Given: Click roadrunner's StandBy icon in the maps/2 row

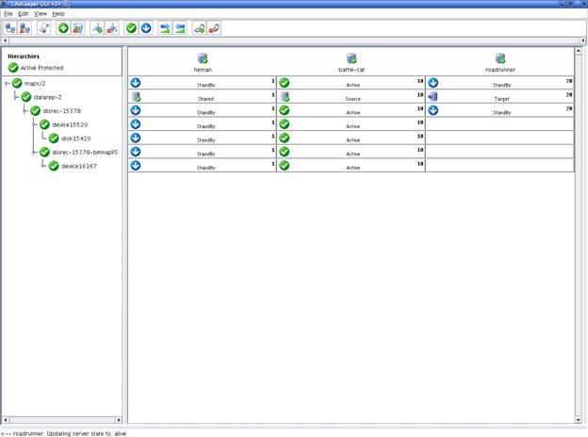Looking at the screenshot, I should click(x=433, y=83).
